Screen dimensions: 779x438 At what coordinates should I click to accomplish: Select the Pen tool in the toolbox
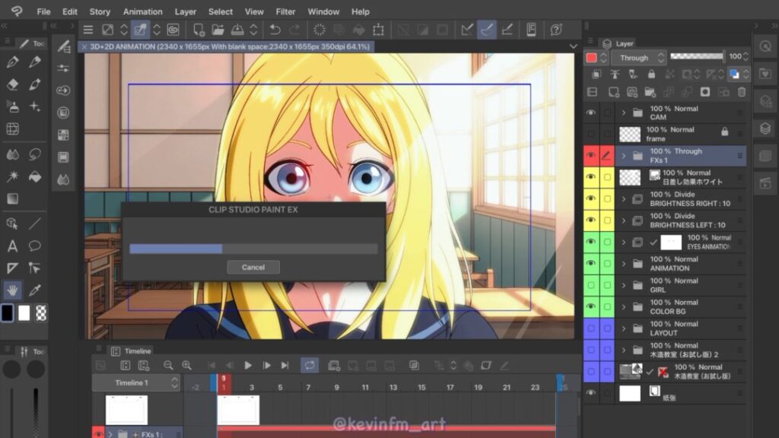click(13, 62)
